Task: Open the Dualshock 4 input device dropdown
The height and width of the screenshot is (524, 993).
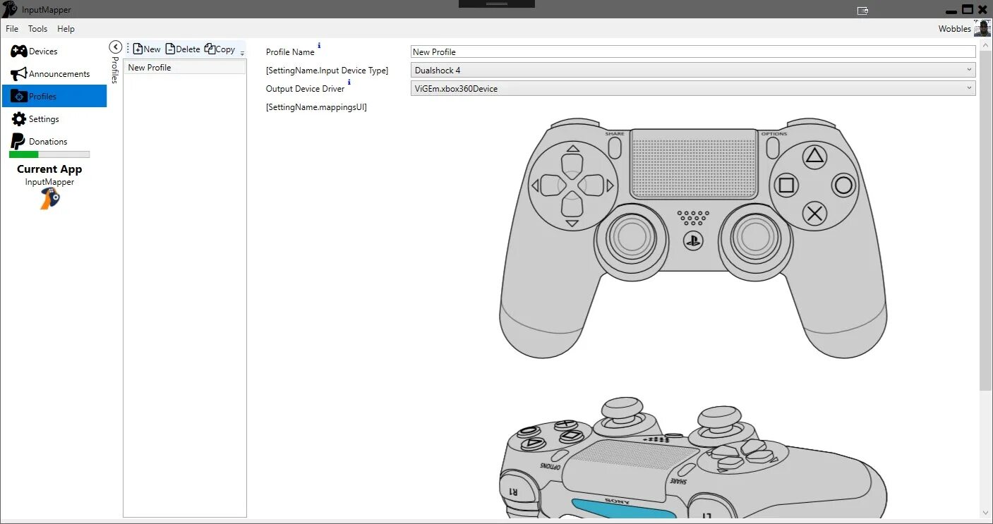Action: [x=693, y=70]
